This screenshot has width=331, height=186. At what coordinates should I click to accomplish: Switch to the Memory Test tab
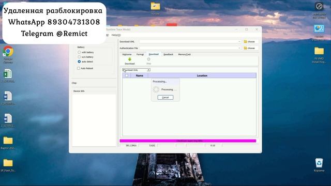pyautogui.click(x=184, y=54)
